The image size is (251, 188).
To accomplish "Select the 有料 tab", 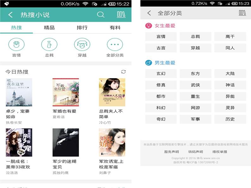I will [x=115, y=28].
